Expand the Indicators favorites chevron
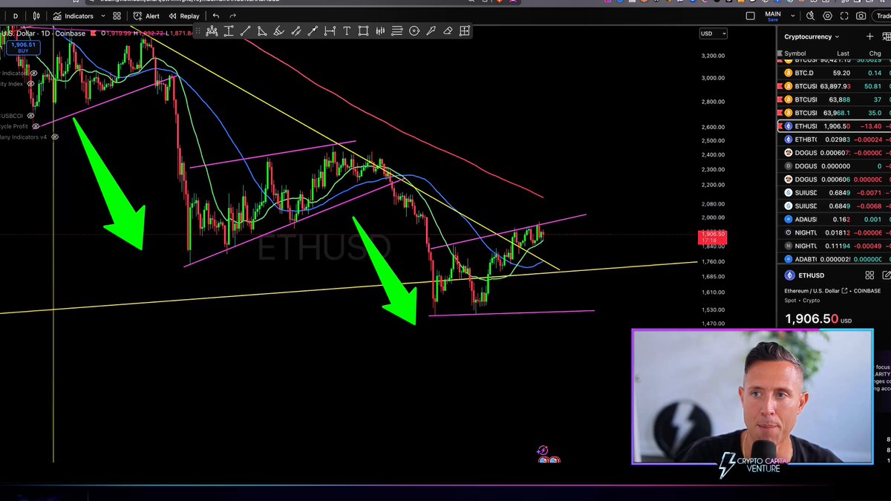 pyautogui.click(x=103, y=16)
